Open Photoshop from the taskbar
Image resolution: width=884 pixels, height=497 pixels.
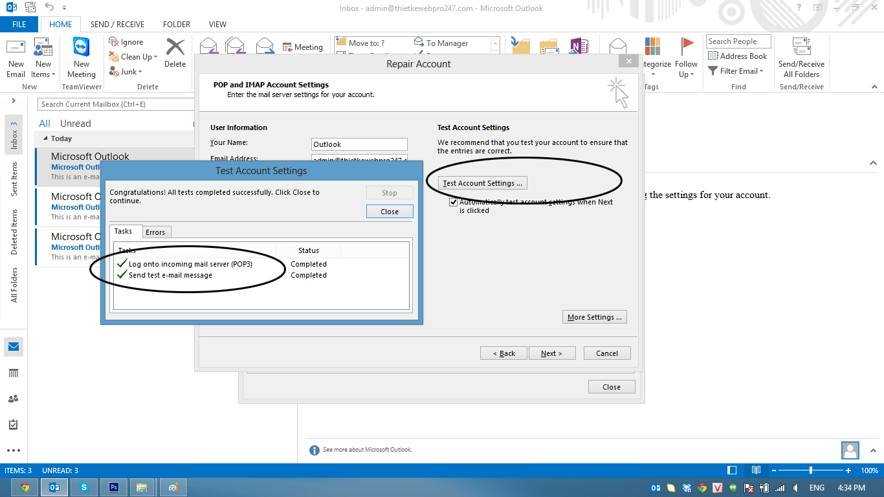pyautogui.click(x=114, y=487)
